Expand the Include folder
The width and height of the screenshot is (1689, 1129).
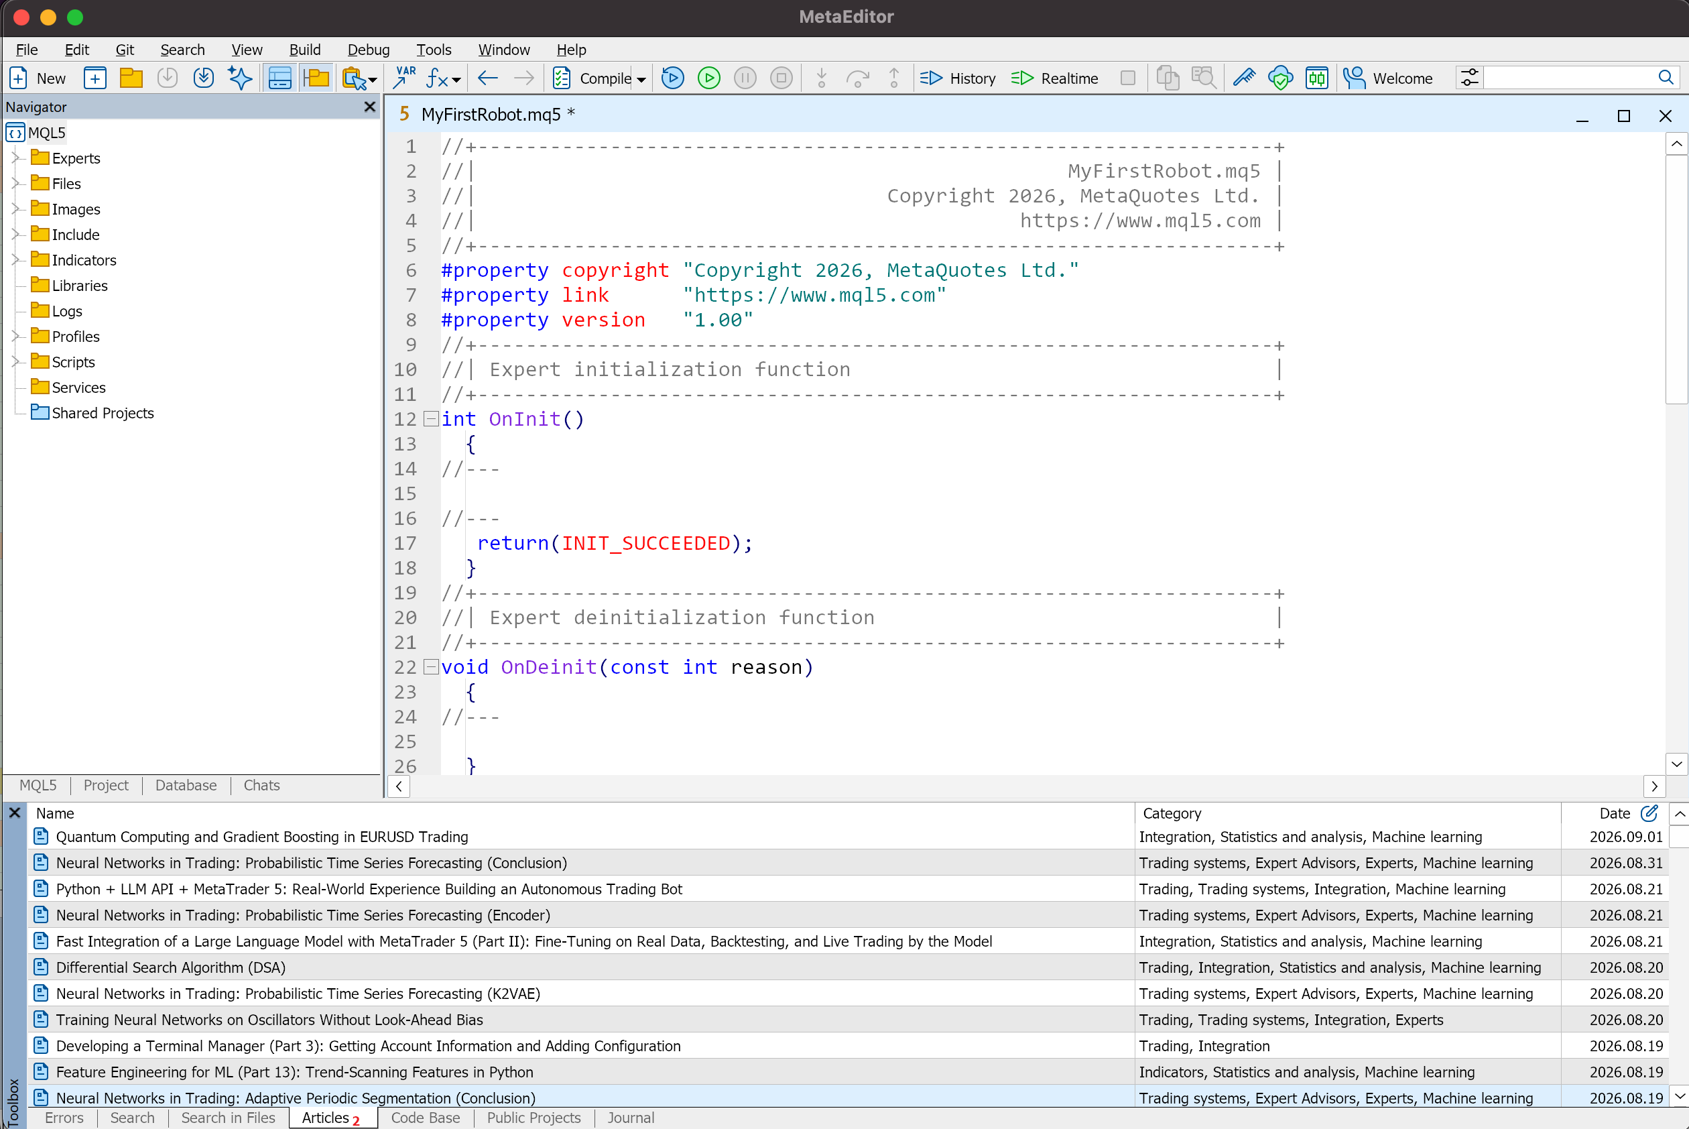point(15,234)
